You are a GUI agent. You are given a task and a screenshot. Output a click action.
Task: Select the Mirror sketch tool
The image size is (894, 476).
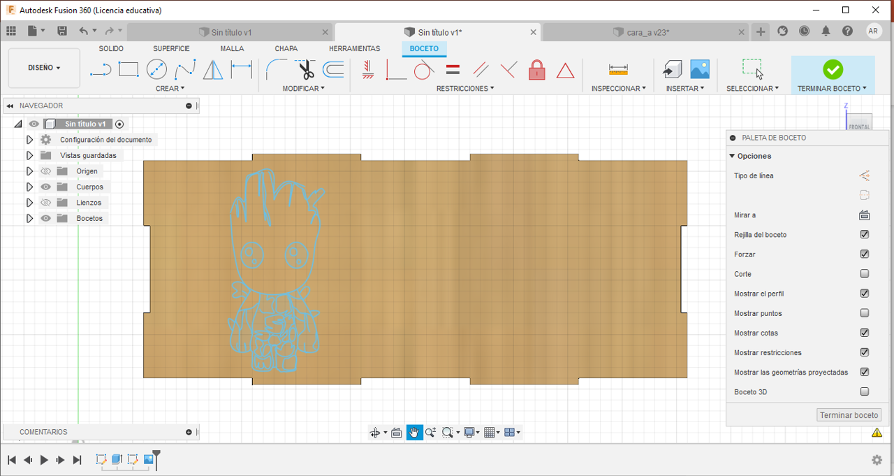tap(213, 69)
